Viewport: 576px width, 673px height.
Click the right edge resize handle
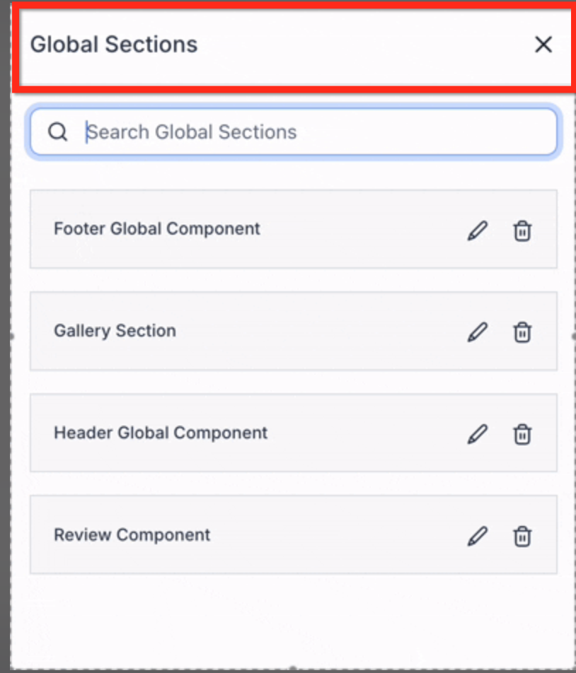tap(573, 336)
